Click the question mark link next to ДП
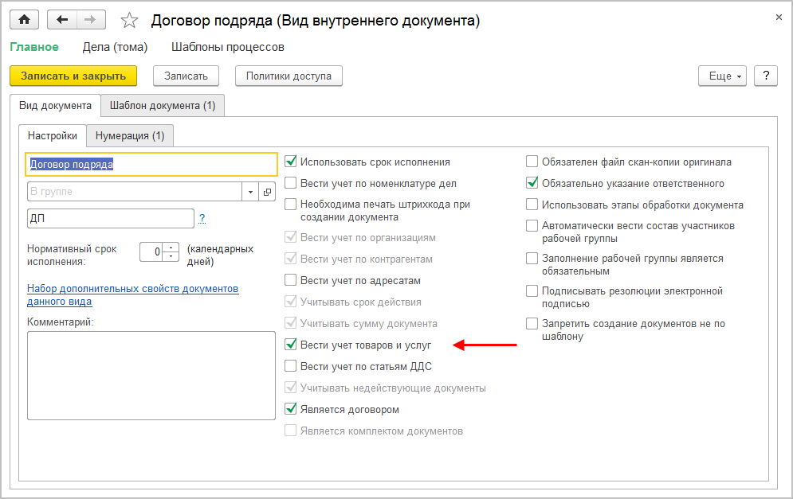793x499 pixels. [202, 218]
